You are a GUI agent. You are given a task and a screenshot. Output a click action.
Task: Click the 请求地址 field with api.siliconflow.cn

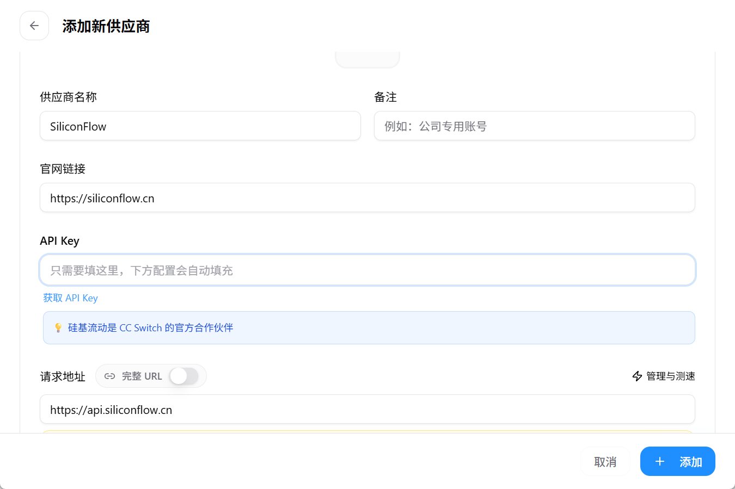click(367, 409)
